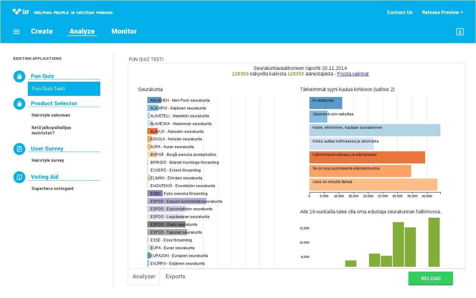Viewport: 476px width, 298px height.
Task: Select the Hairstyle survey item
Action: coord(48,161)
